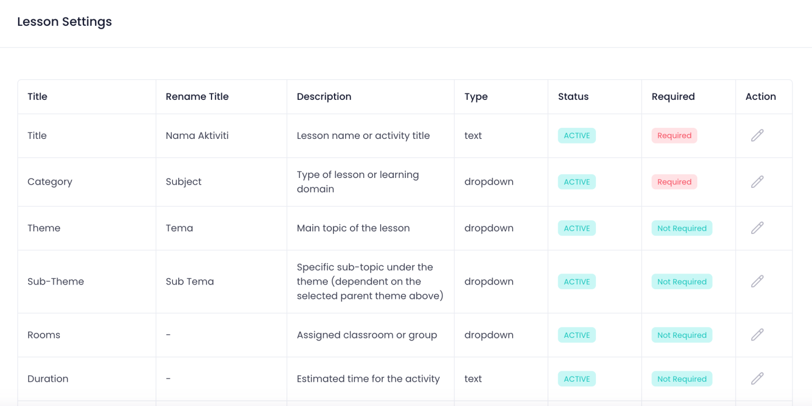Screen dimensions: 812x406
Task: Sort by the Title column header
Action: pos(37,97)
